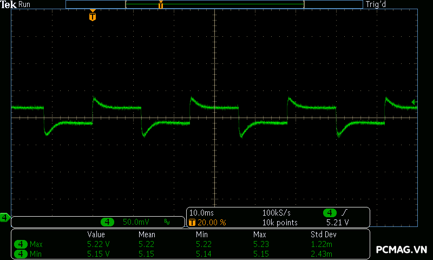The width and height of the screenshot is (433, 260).
Task: Select the 5.21 V trigger level readout
Action: (x=337, y=223)
